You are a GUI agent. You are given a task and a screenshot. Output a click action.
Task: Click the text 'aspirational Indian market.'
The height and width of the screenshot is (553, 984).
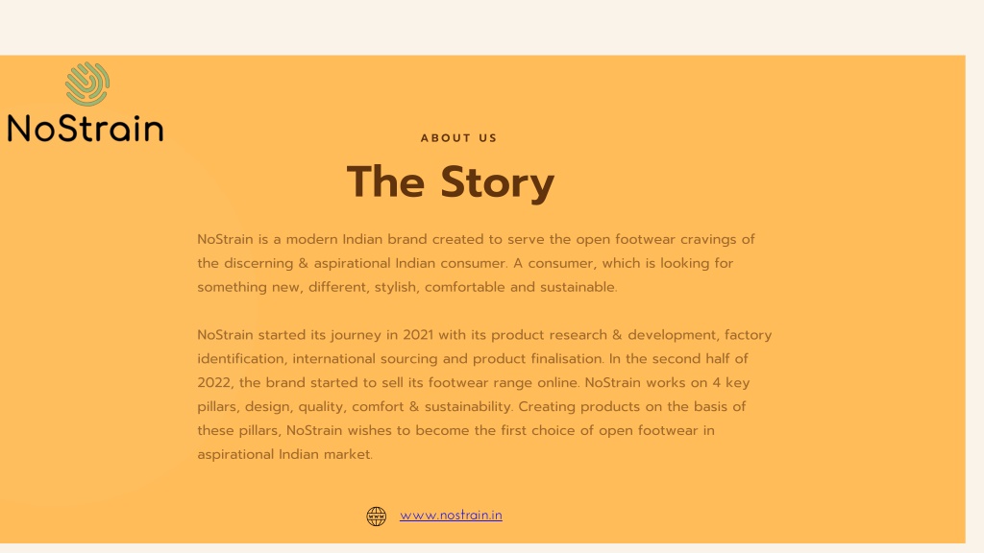pos(284,454)
